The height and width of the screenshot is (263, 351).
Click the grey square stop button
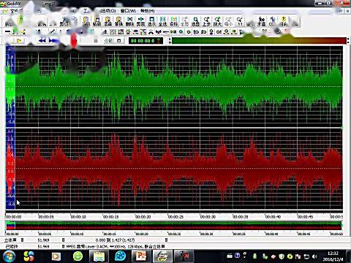point(96,41)
